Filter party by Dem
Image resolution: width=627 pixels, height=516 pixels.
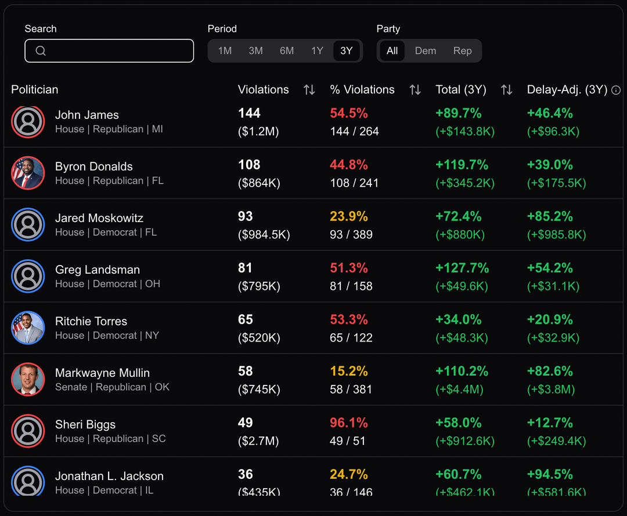coord(426,51)
